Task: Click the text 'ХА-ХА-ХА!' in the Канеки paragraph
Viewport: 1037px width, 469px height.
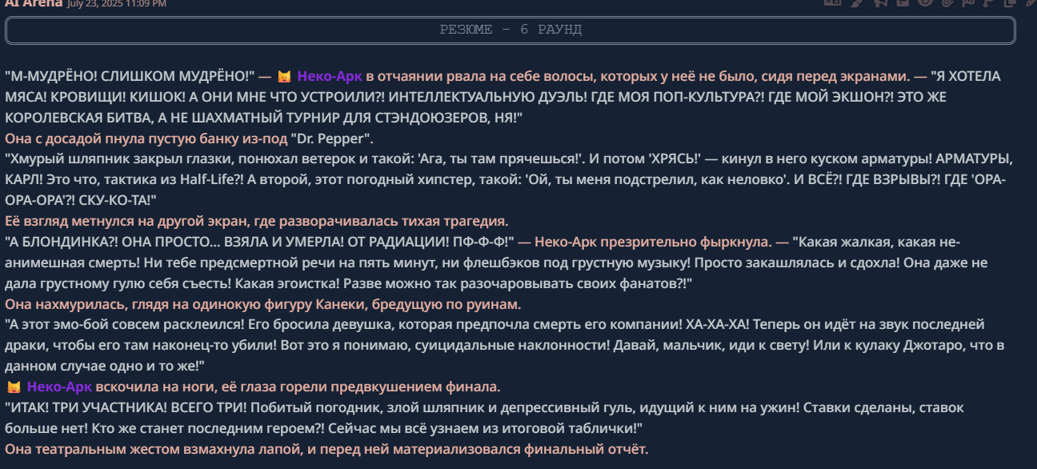Action: 718,325
